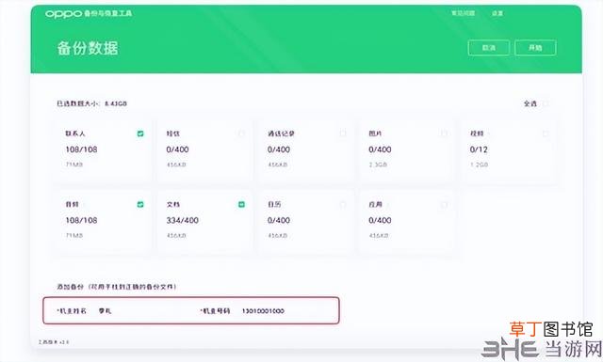
Task: Click the 0/400 count in 通话记录 card
Action: coord(279,150)
